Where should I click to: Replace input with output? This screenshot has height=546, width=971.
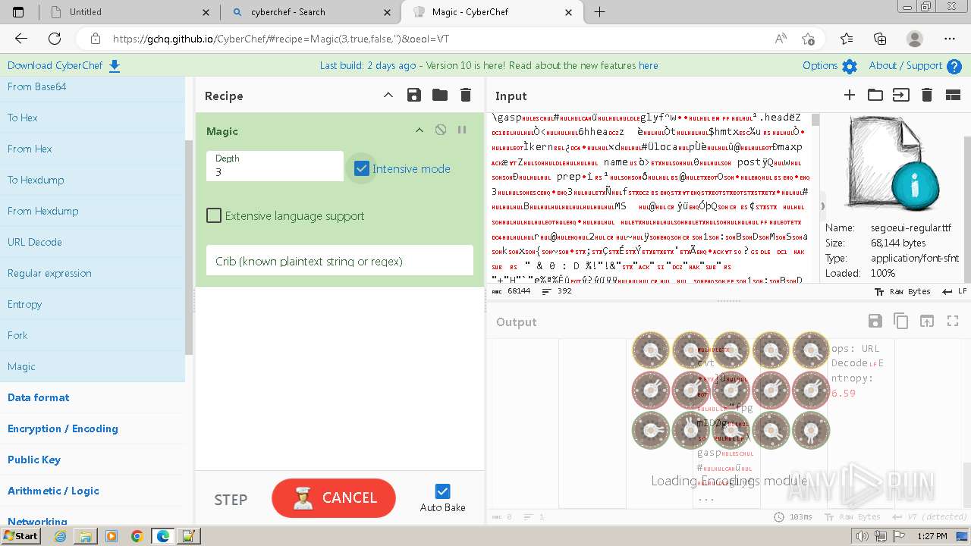coord(927,321)
